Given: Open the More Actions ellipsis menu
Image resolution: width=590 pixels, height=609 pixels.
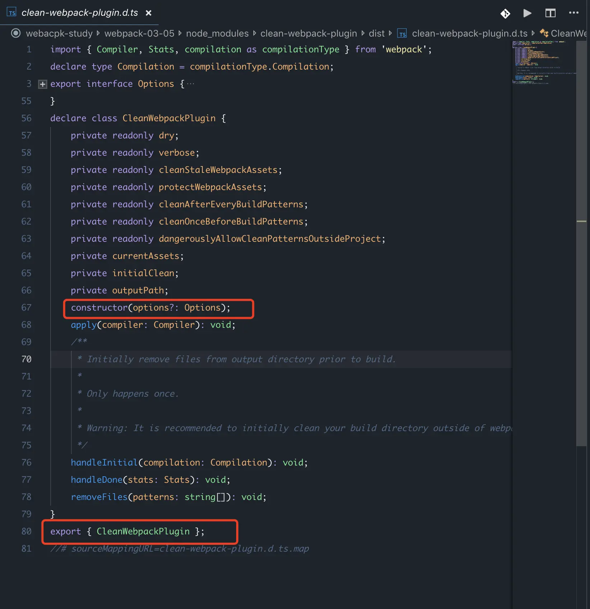Looking at the screenshot, I should click(573, 13).
